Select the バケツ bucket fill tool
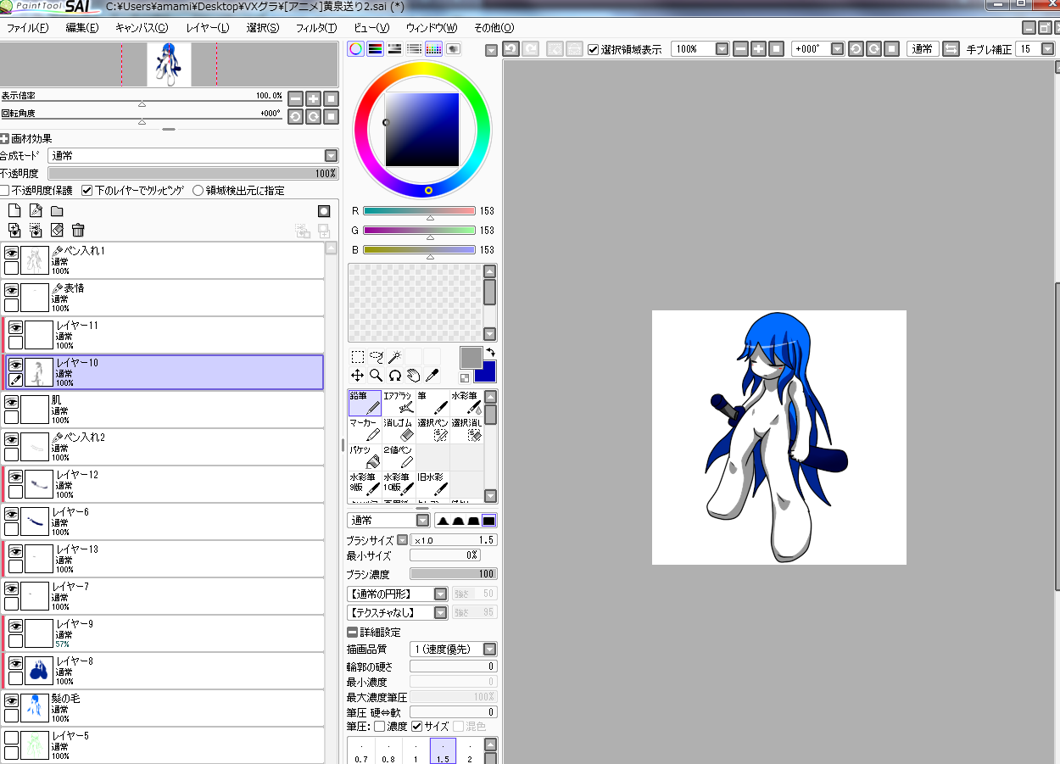Viewport: 1060px width, 764px height. pos(365,457)
